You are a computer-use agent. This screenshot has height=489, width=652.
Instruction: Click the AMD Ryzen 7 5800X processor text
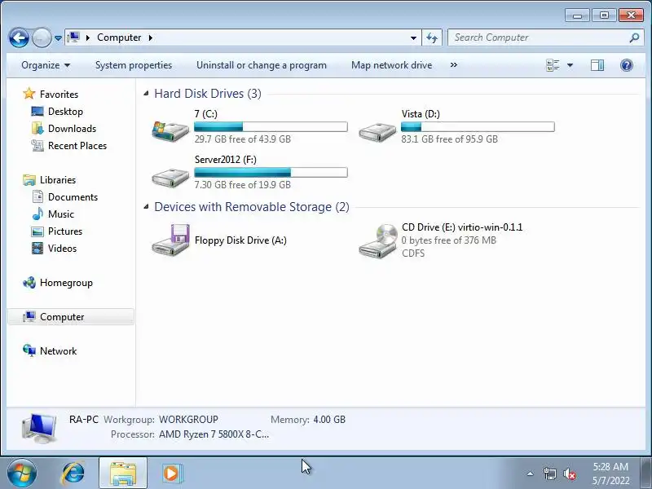coord(214,434)
